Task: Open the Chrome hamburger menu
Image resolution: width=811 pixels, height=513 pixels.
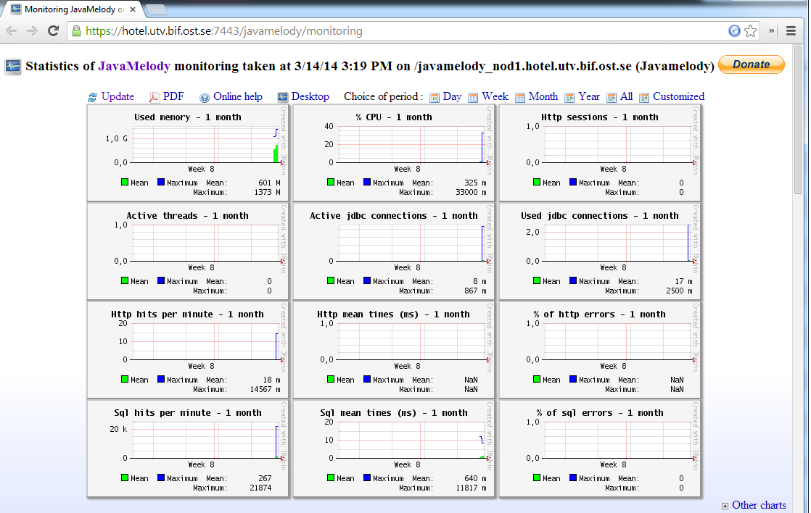Action: (791, 31)
